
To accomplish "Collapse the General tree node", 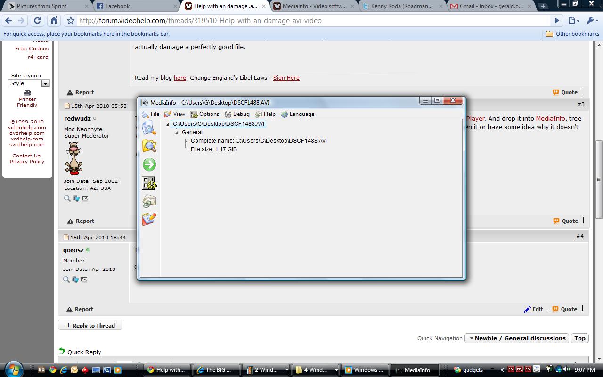I will click(177, 133).
